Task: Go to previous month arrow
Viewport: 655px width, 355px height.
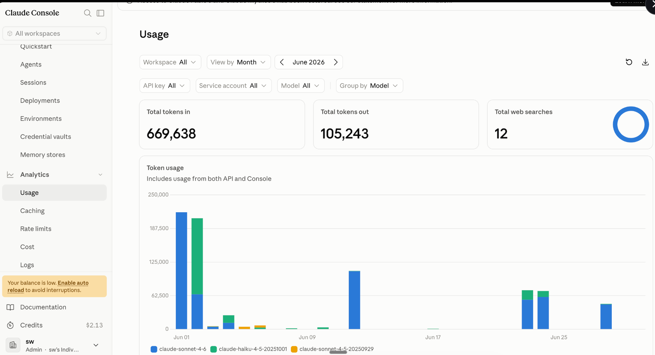Action: point(282,62)
